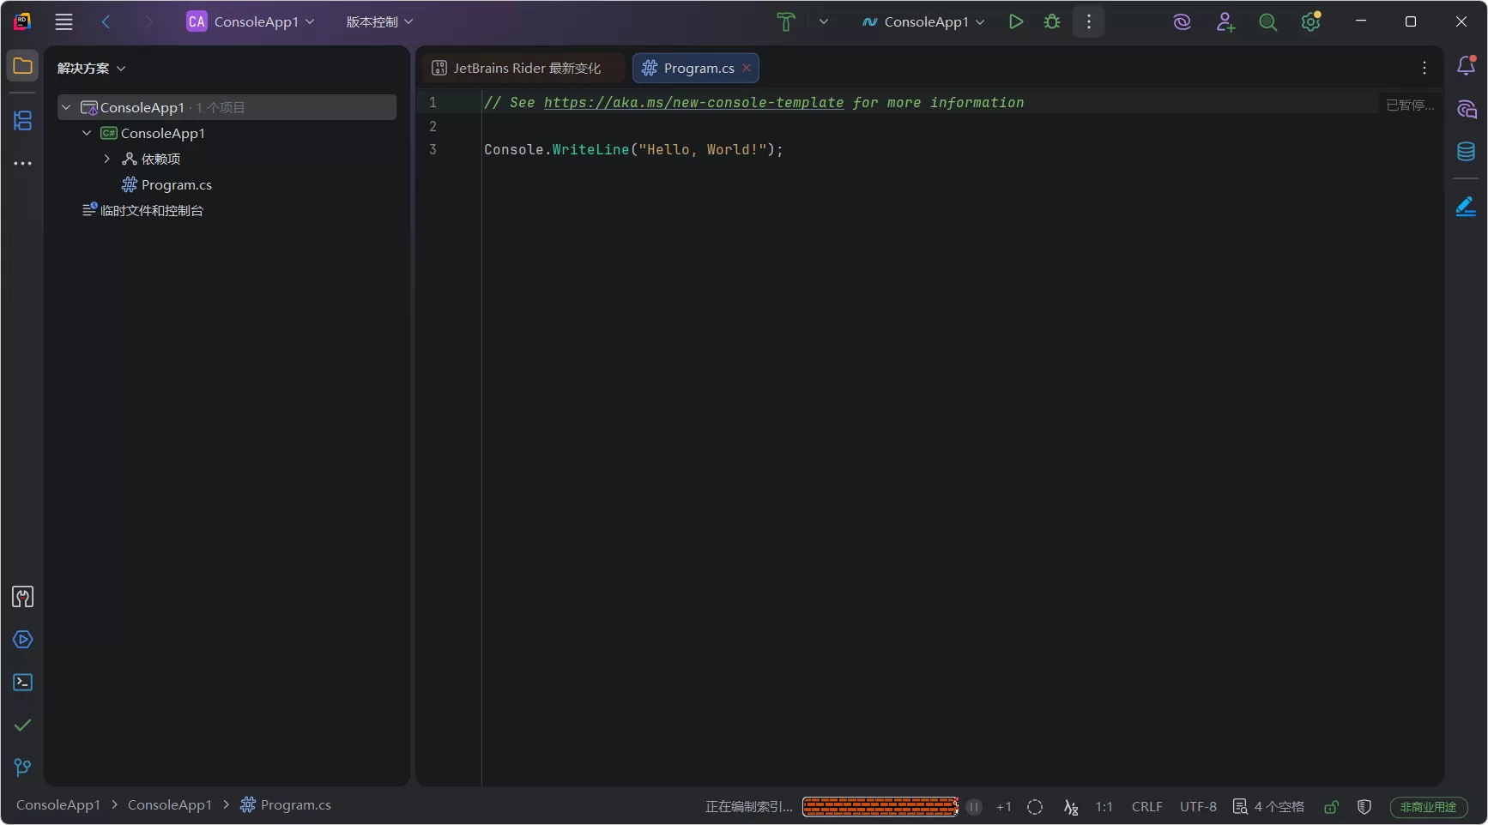Viewport: 1488px width, 825px height.
Task: Open the Database tool window
Action: 1467,152
